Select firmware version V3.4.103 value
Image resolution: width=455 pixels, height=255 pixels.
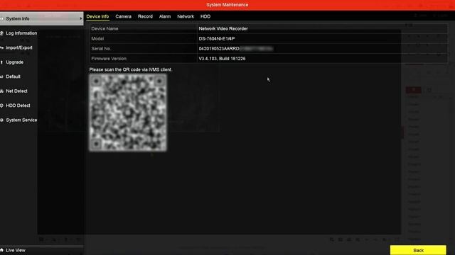tap(222, 58)
